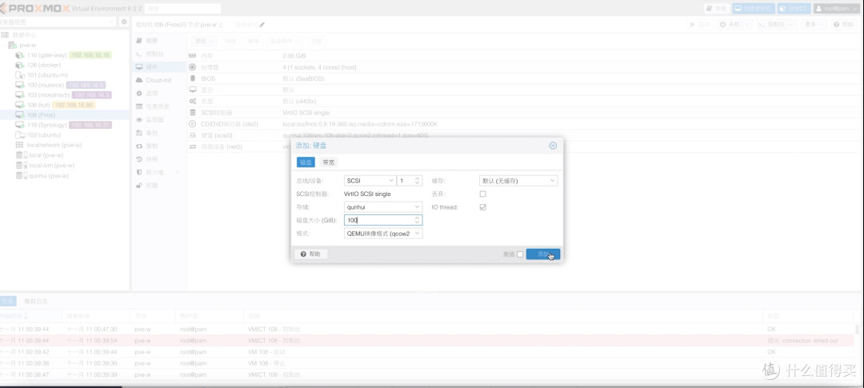Click the 文档 documentation button
The height and width of the screenshot is (388, 864).
tap(717, 8)
